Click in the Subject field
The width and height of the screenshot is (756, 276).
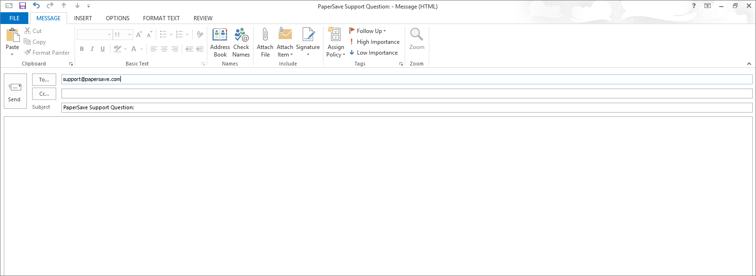407,107
